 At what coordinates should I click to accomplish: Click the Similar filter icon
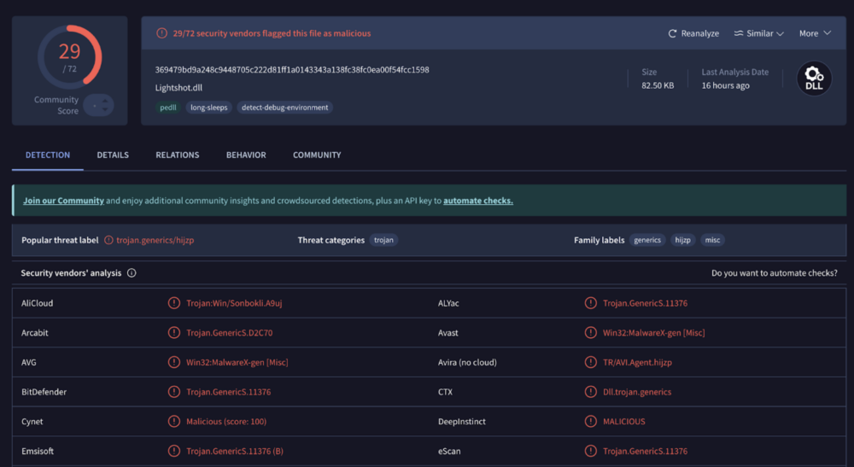click(x=739, y=33)
